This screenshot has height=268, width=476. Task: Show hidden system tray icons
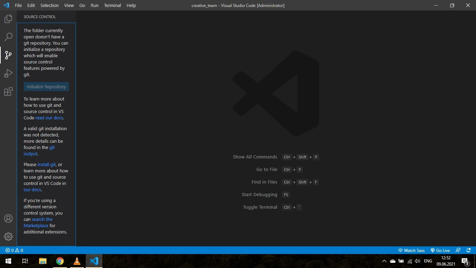[384, 261]
